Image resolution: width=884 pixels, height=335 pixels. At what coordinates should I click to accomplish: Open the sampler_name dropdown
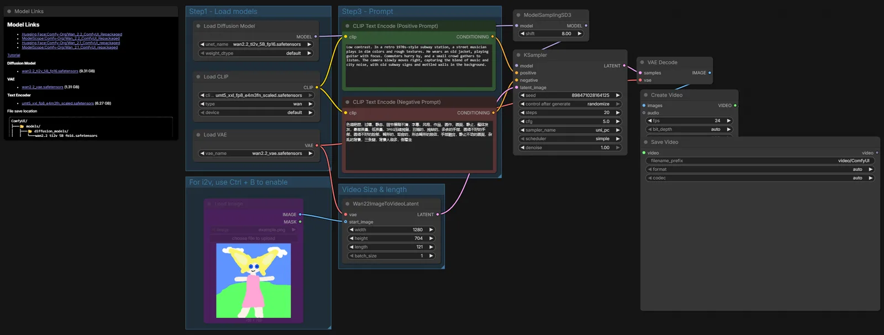(570, 130)
